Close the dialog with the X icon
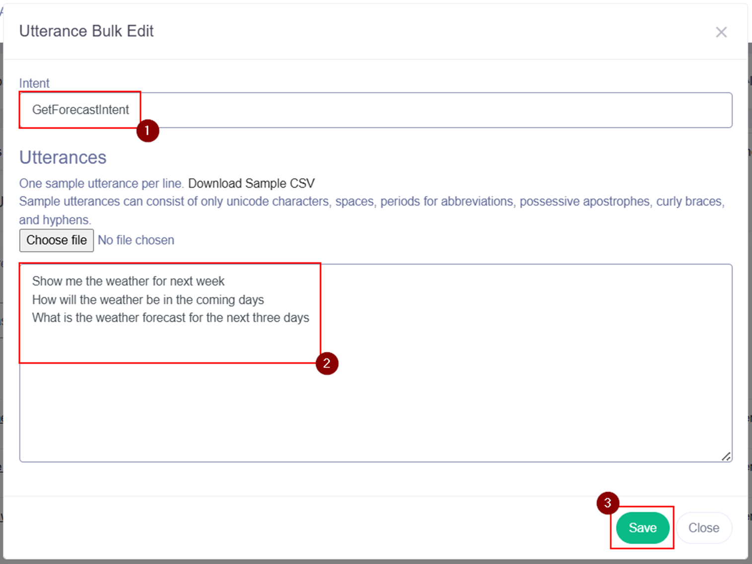752x564 pixels. coord(721,32)
